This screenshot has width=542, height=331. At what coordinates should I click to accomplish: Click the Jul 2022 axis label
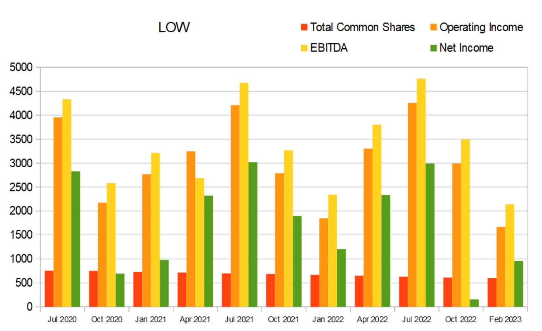tap(417, 319)
